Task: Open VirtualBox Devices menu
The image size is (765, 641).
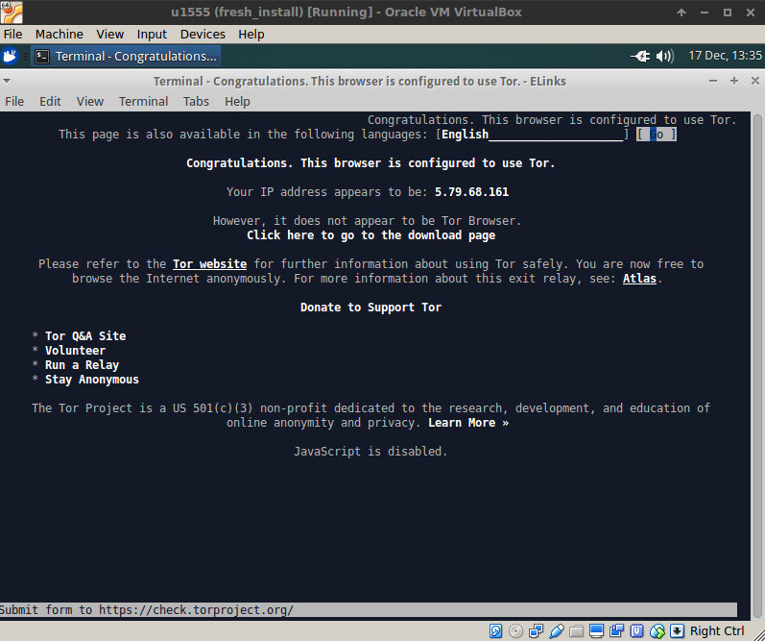Action: pyautogui.click(x=203, y=35)
